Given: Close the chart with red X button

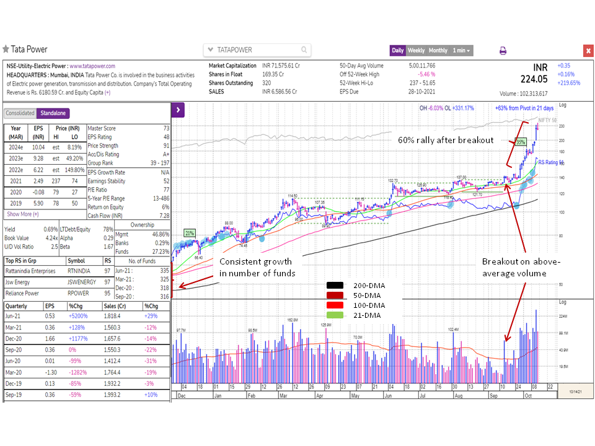Looking at the screenshot, I should [x=588, y=50].
